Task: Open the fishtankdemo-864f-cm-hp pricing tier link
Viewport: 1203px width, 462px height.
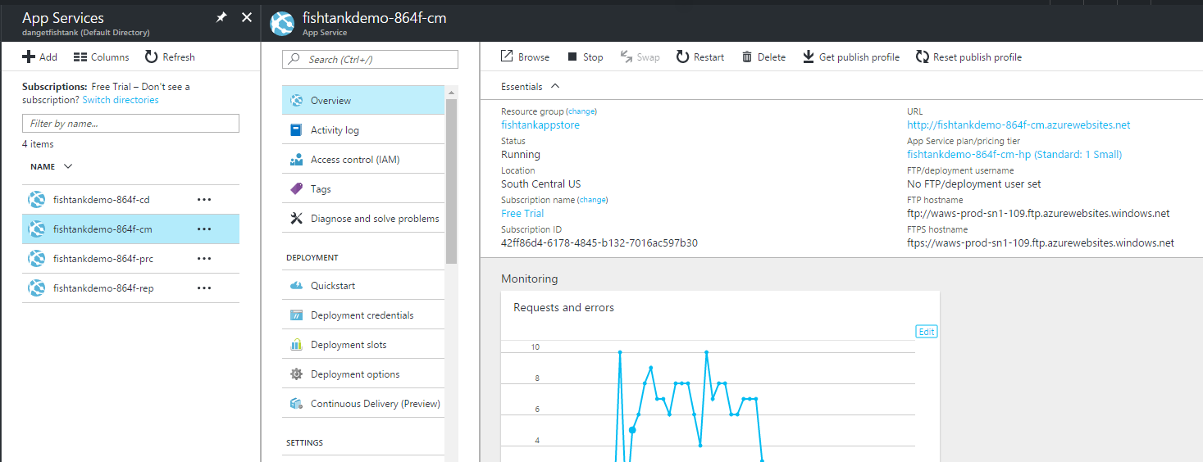Action: coord(1014,155)
